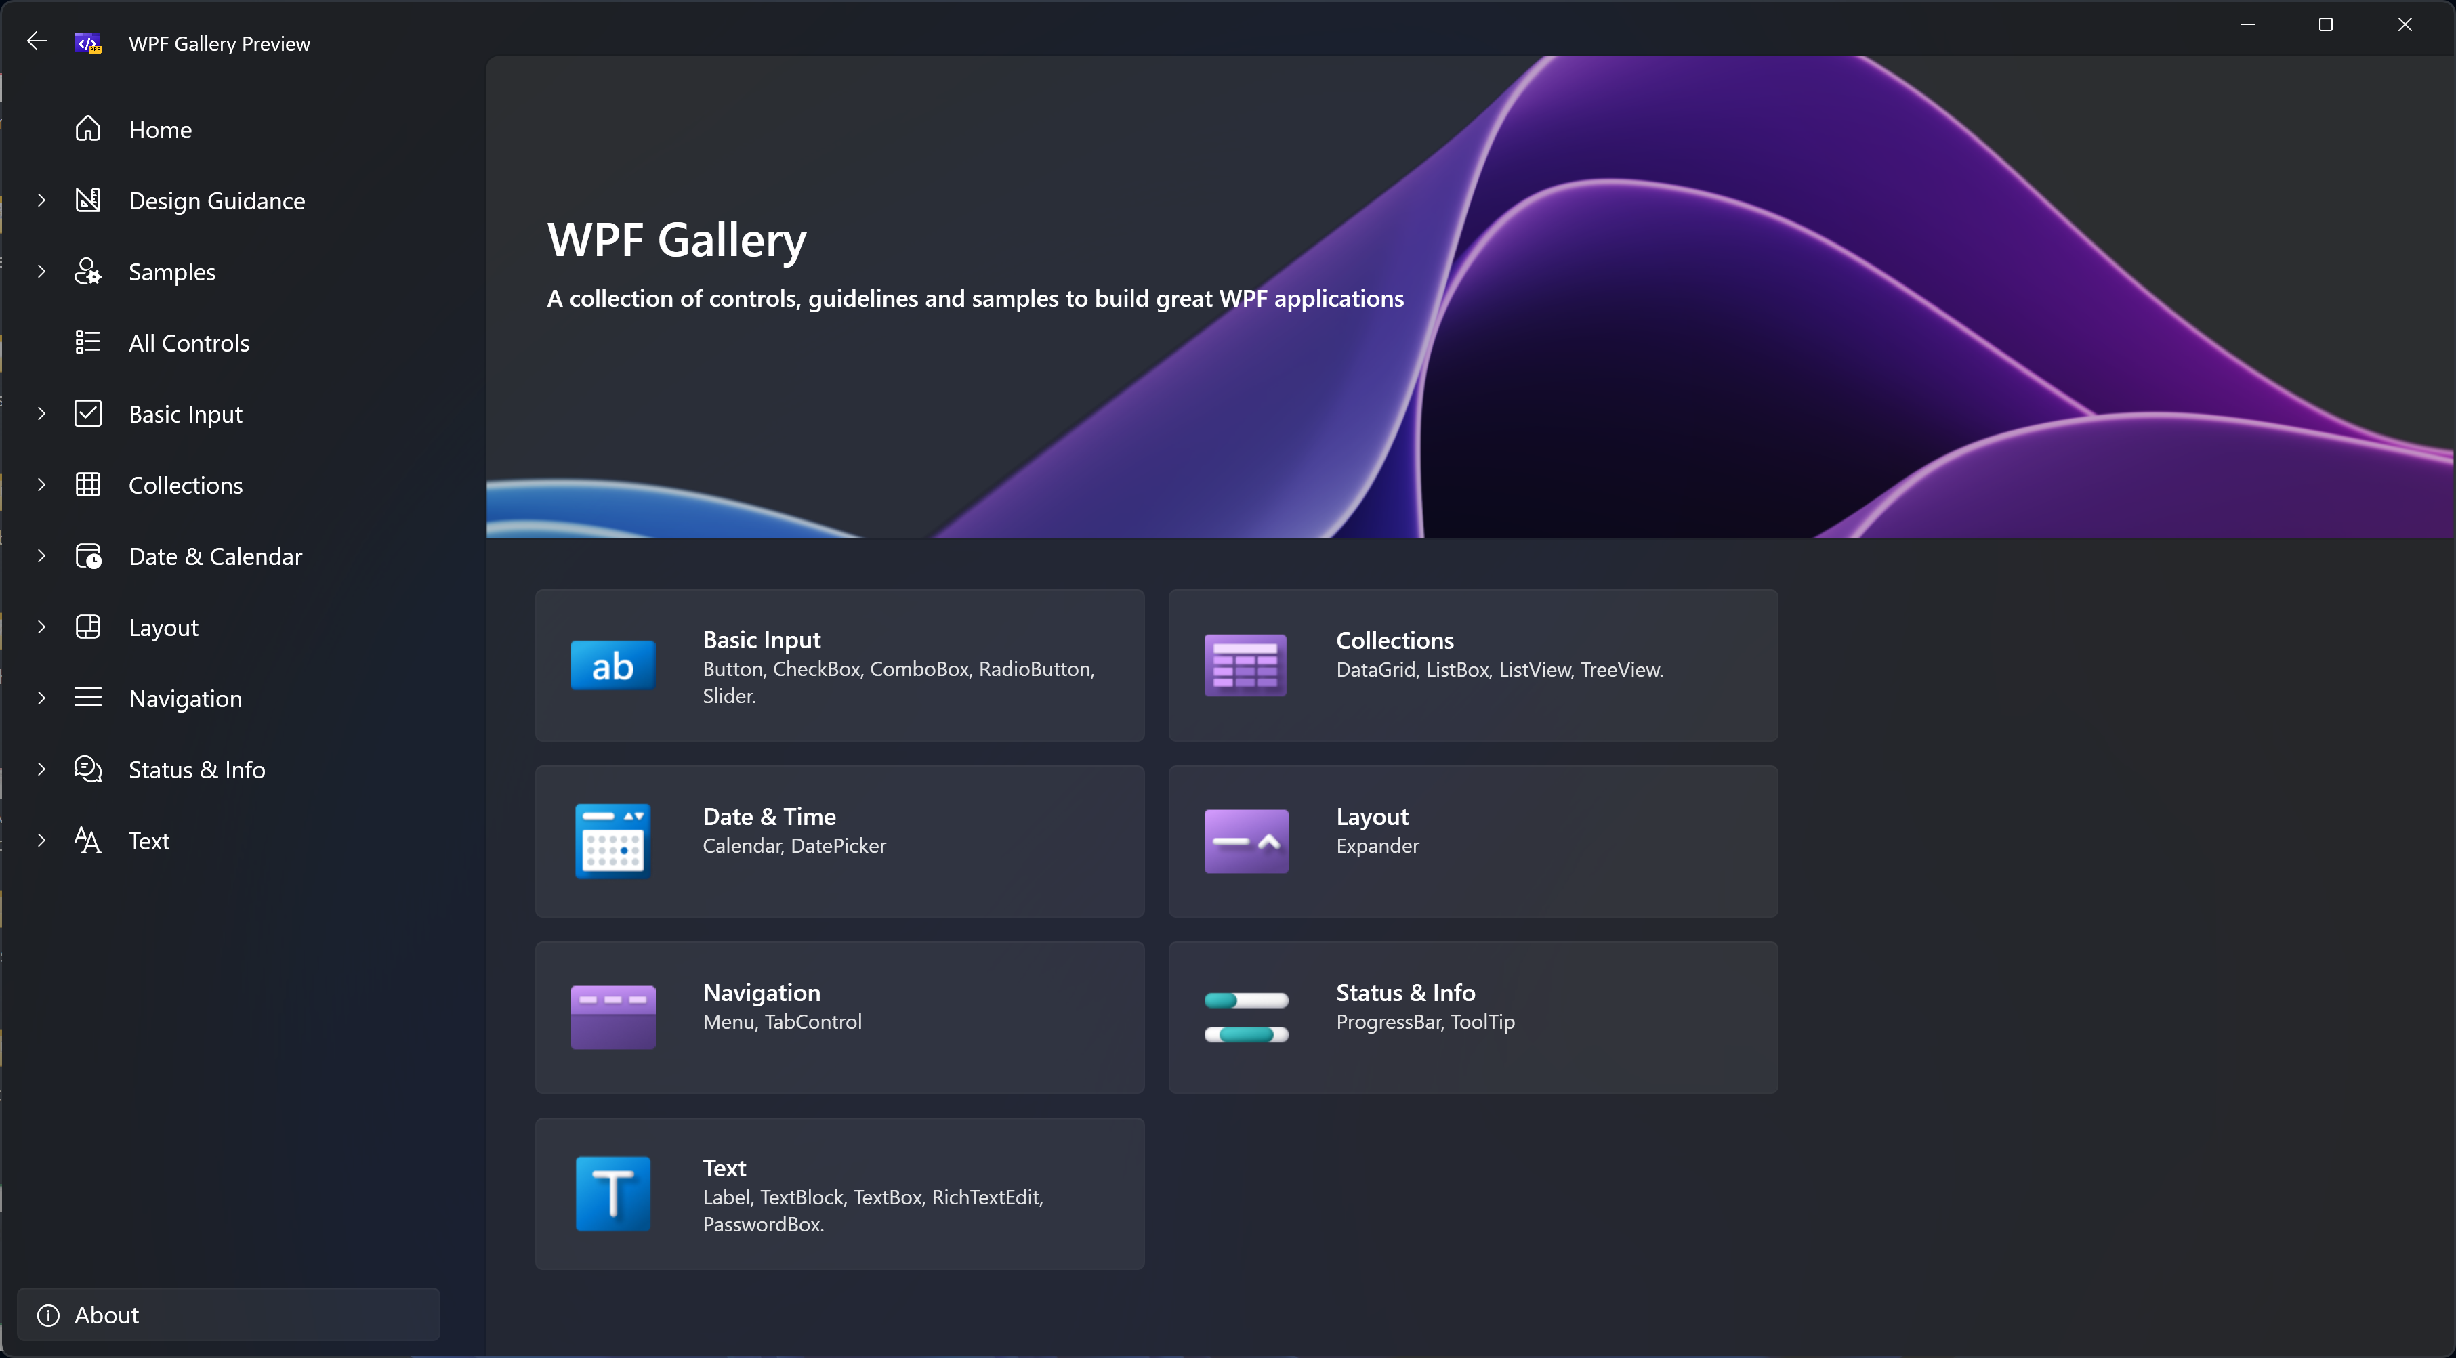Click the WPF Gallery Preview window title
This screenshot has height=1358, width=2456.
tap(220, 44)
